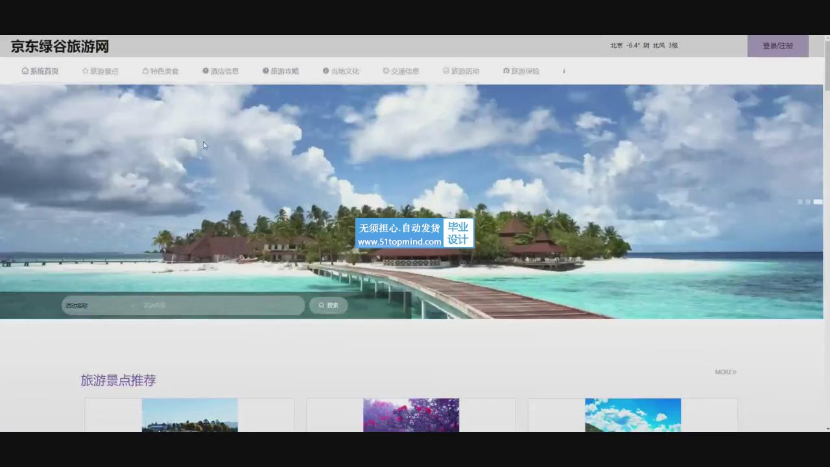Select the second carousel indicator dot
Viewport: 830px width, 467px height.
pos(808,202)
